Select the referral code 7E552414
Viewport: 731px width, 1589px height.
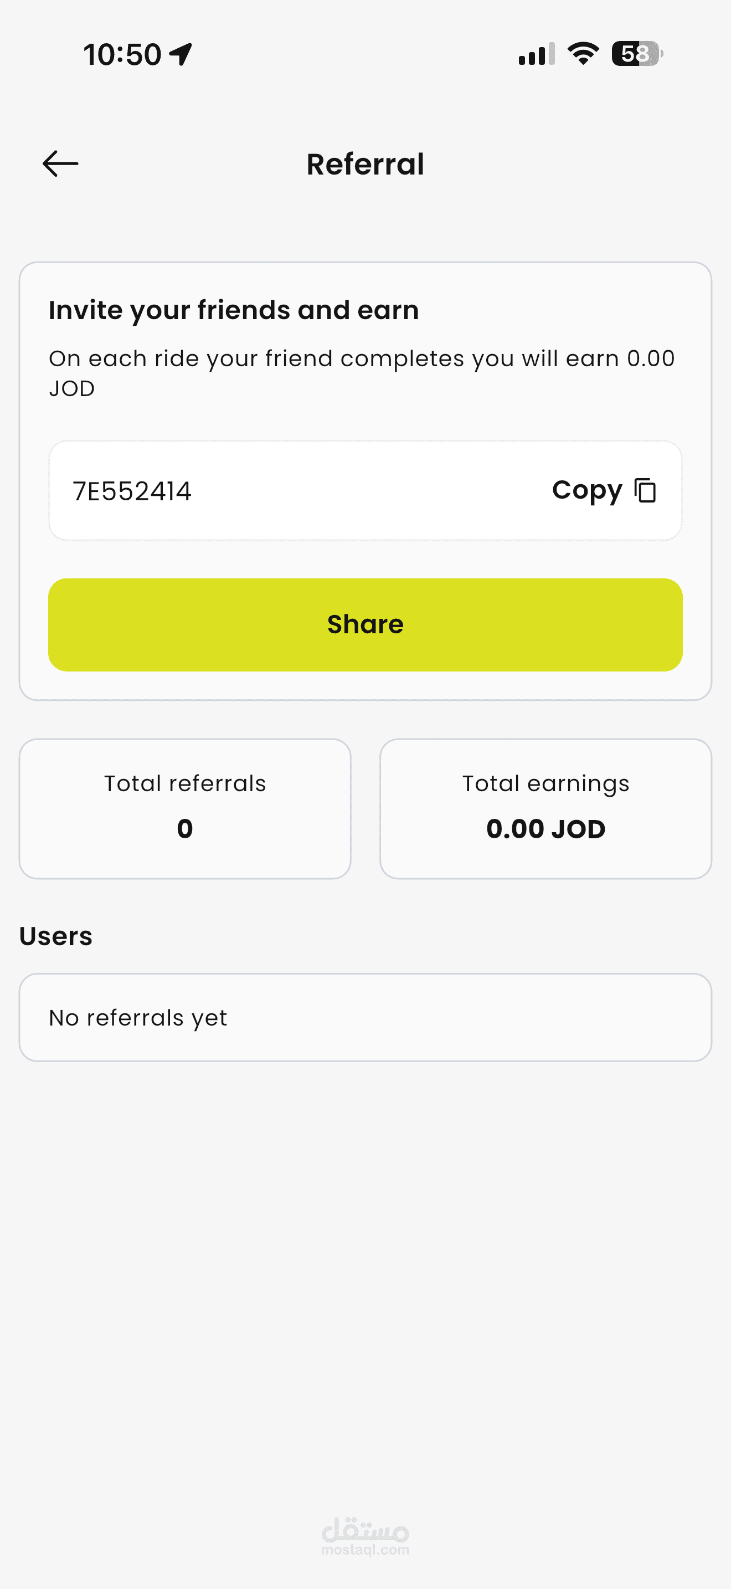pos(132,491)
